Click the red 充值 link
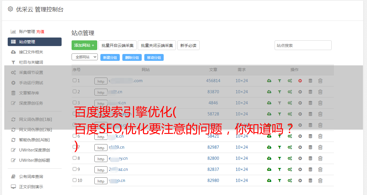The width and height of the screenshot is (367, 195). pos(40,32)
